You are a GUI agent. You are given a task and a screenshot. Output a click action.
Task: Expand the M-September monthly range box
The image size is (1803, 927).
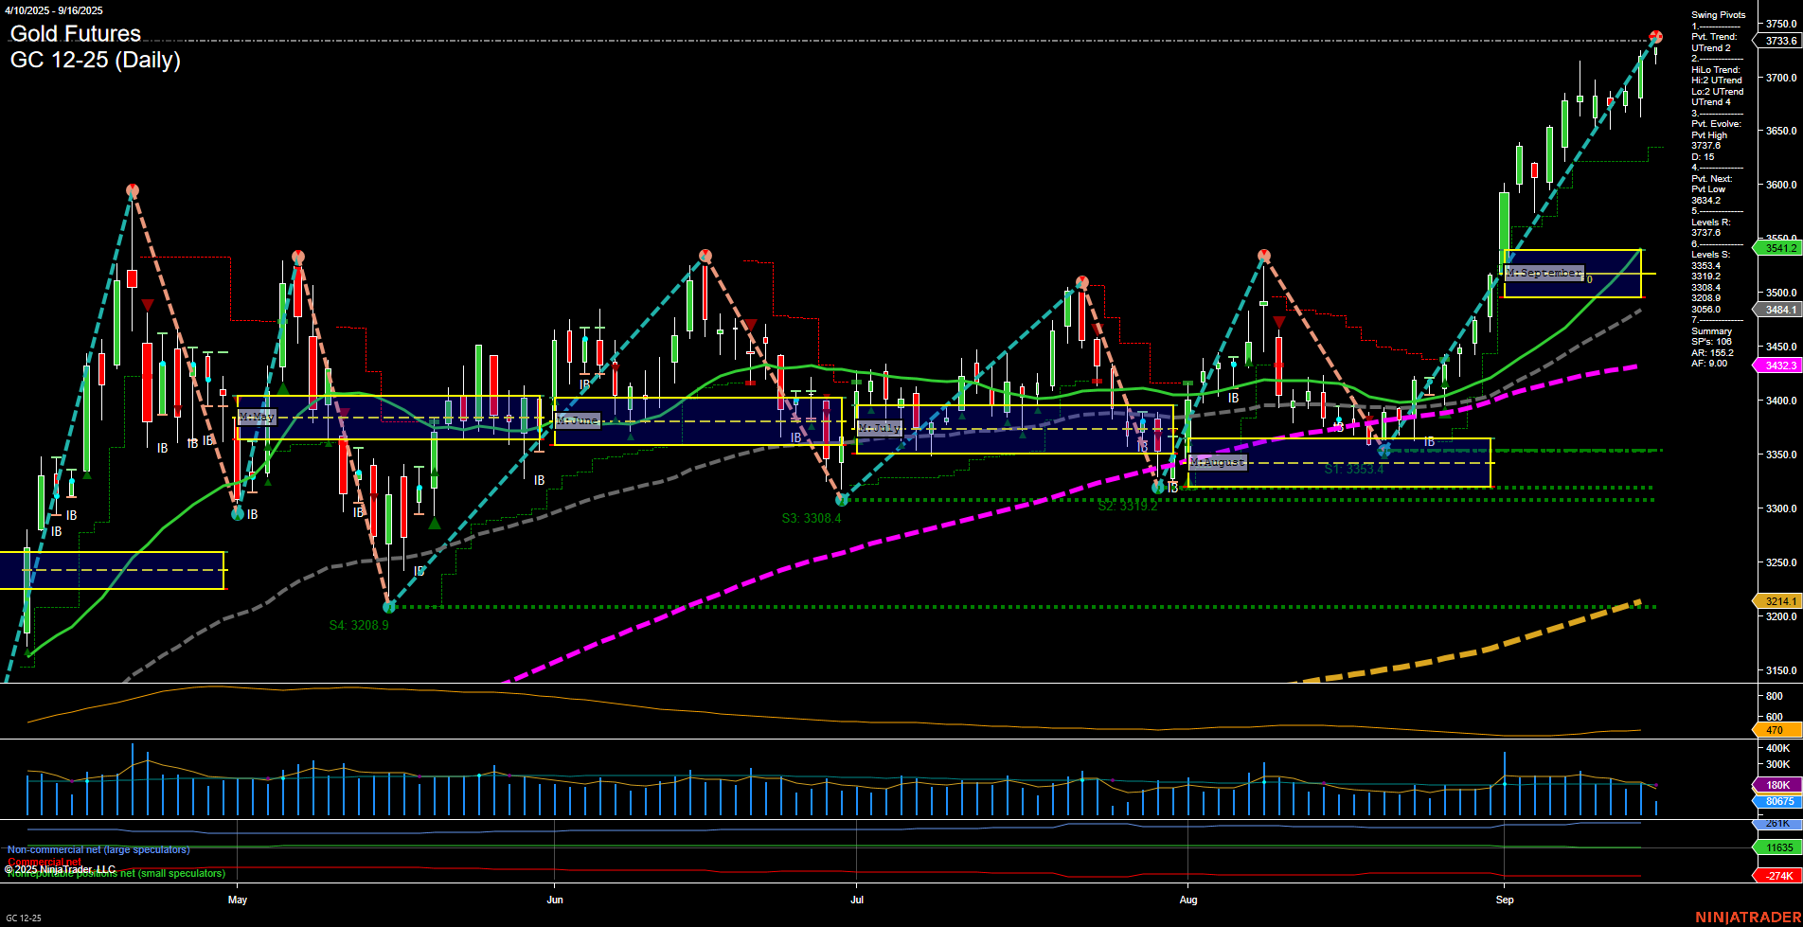1544,272
